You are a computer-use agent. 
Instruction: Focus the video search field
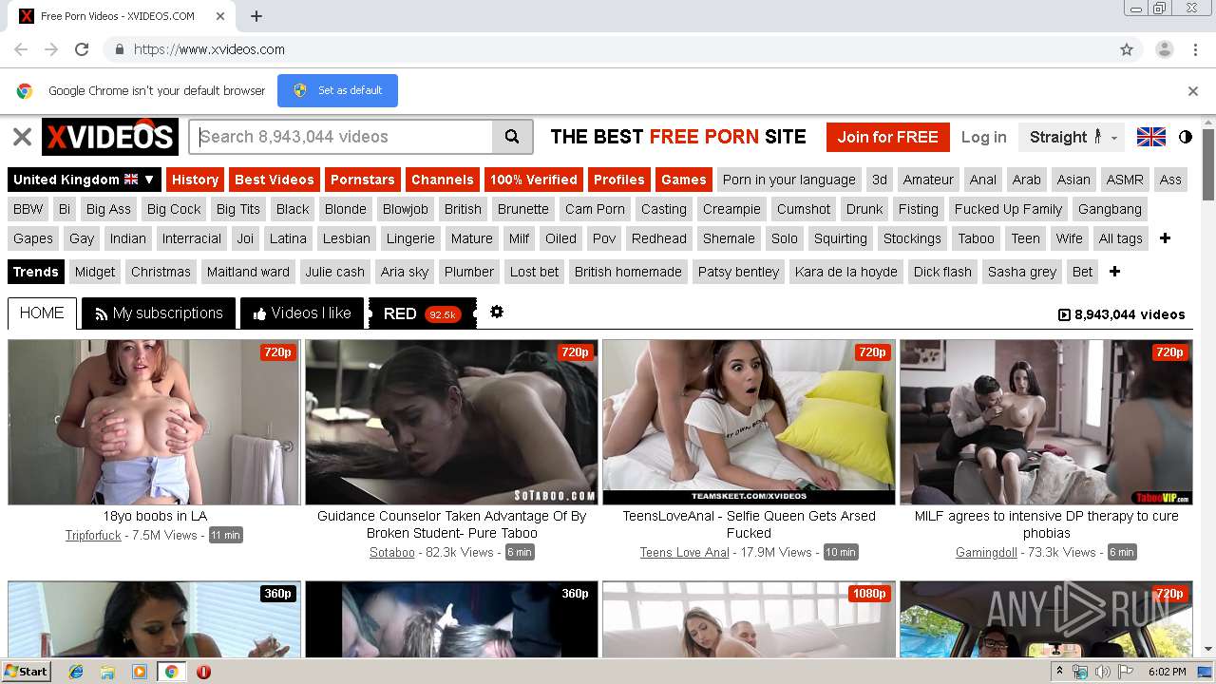click(341, 137)
